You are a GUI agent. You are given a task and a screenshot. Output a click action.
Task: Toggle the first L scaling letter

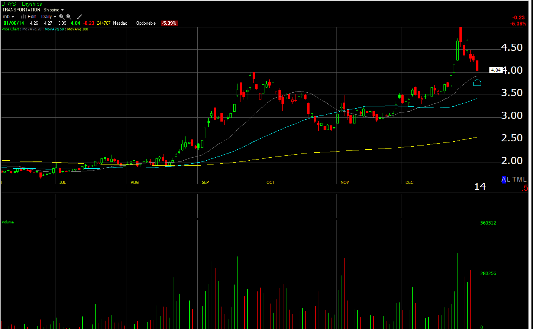pyautogui.click(x=508, y=179)
